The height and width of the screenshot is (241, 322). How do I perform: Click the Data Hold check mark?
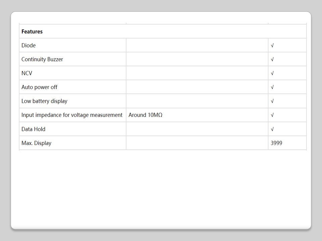(272, 129)
